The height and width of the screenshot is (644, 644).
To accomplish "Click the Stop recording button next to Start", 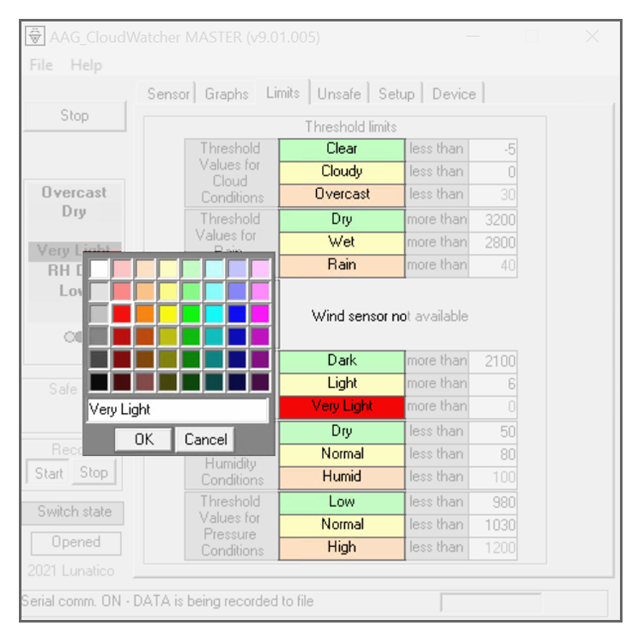I will tap(94, 472).
